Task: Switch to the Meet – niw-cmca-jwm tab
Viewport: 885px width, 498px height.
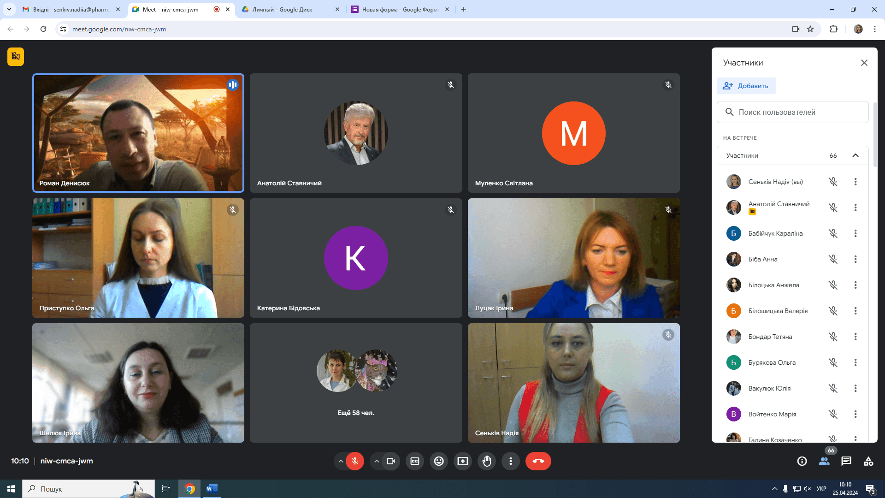Action: pyautogui.click(x=181, y=9)
